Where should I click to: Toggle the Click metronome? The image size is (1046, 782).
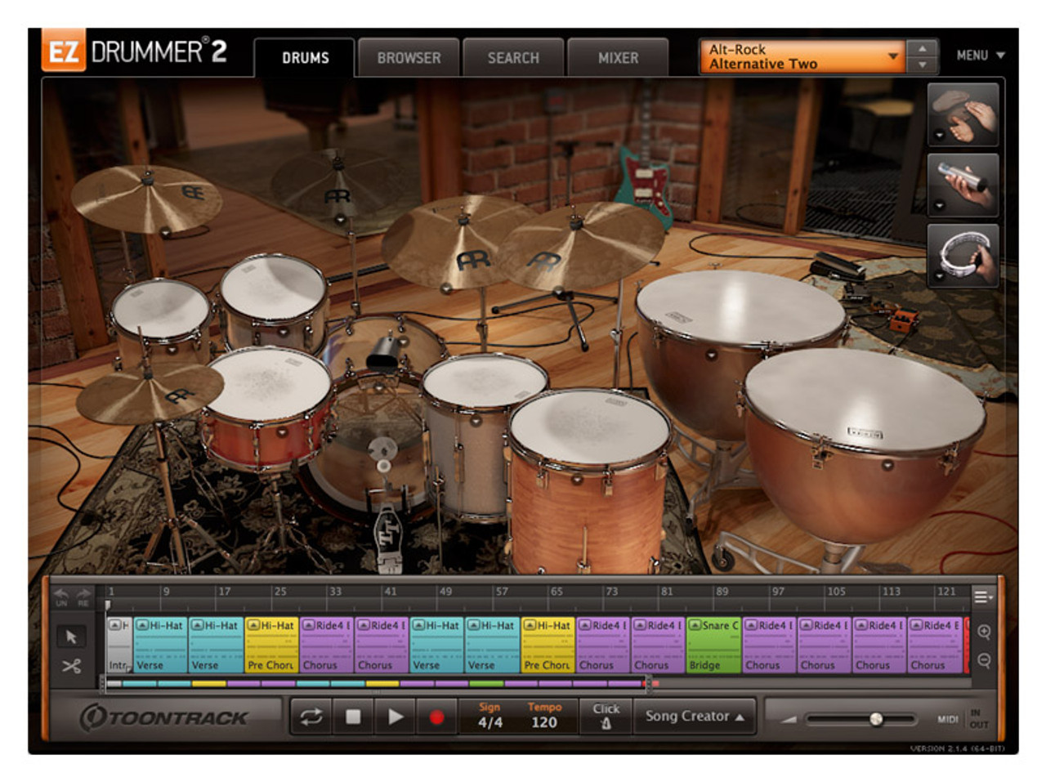606,716
